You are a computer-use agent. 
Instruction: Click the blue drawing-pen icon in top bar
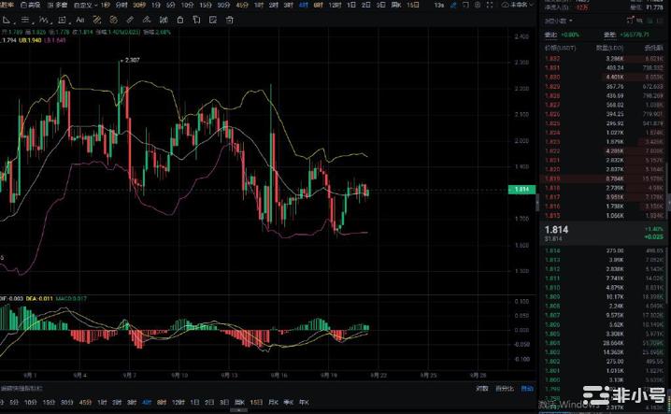453,5
